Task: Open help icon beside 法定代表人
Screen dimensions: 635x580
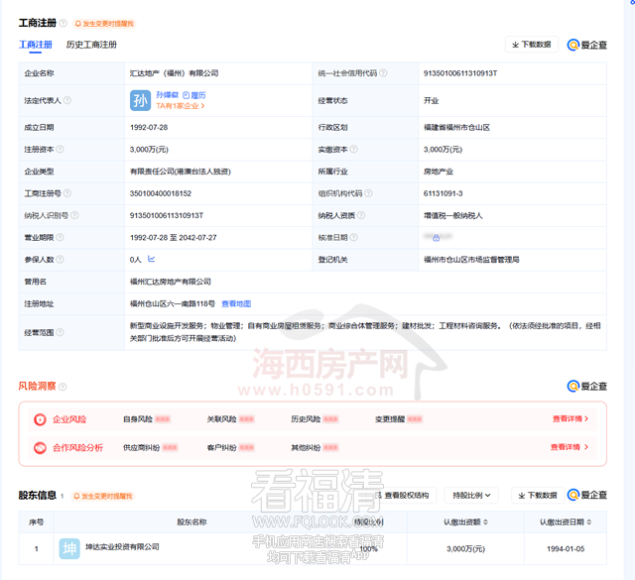Action: click(x=67, y=100)
